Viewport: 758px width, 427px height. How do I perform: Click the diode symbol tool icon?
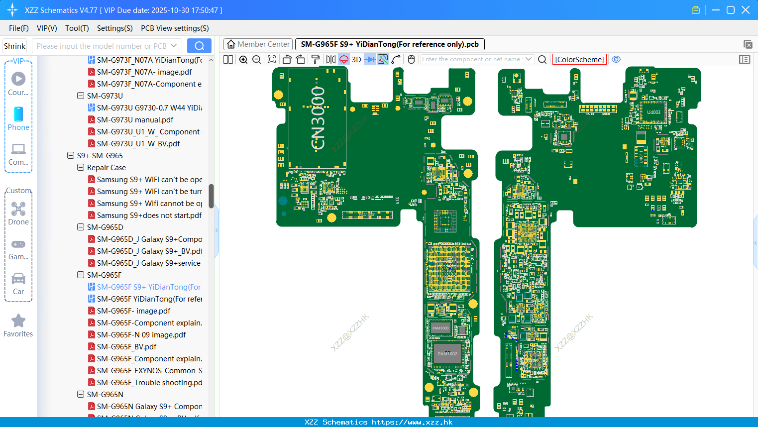(370, 59)
